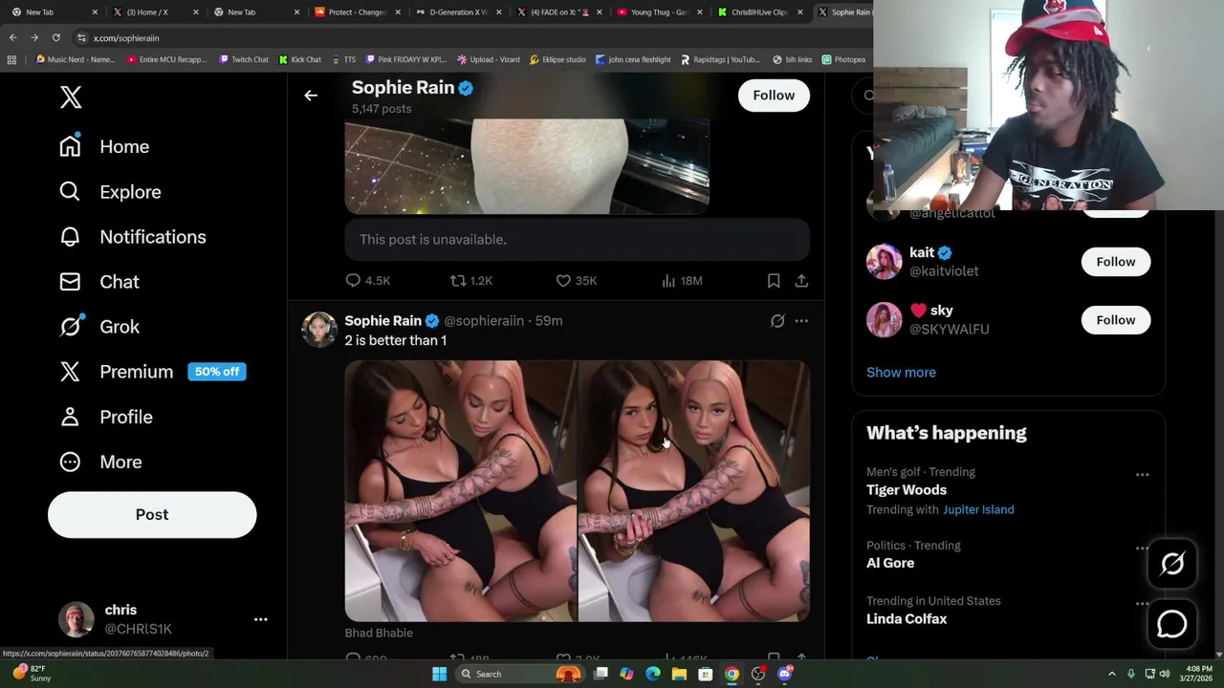Click the browser back arrow

(12, 37)
